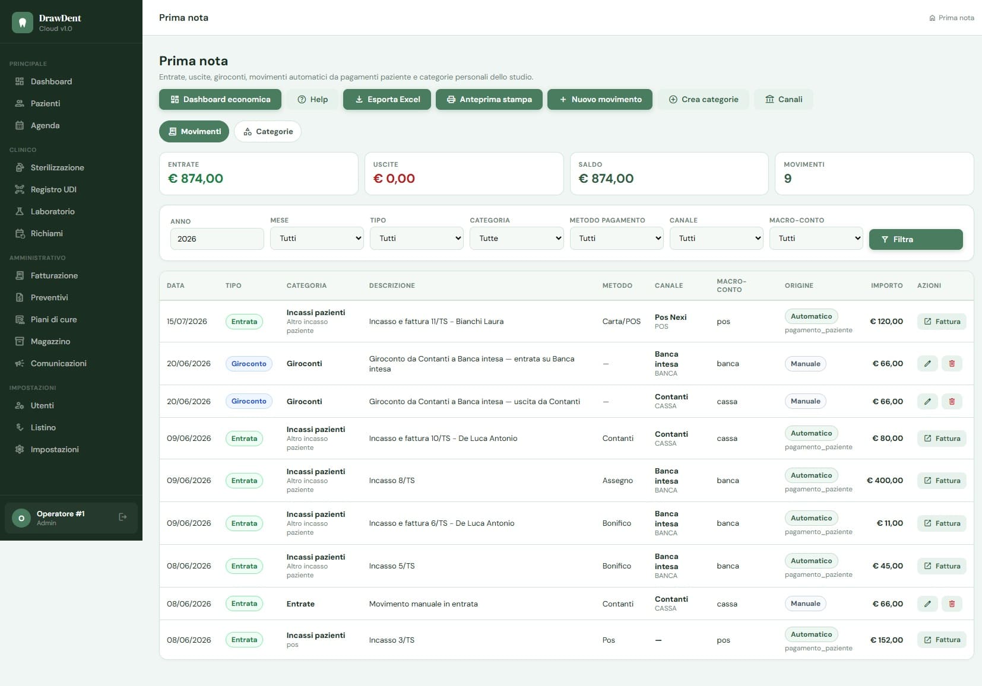Click the € 152,00 amount cell

(x=886, y=640)
